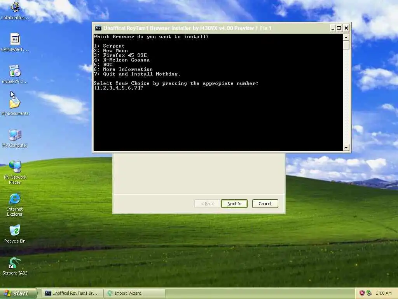
Task: Click the console vertical scrollbar thumb
Action: (346, 45)
